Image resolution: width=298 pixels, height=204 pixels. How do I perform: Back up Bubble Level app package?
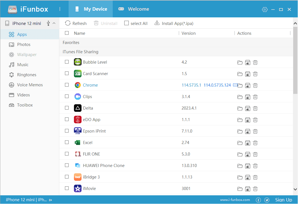pos(247,62)
